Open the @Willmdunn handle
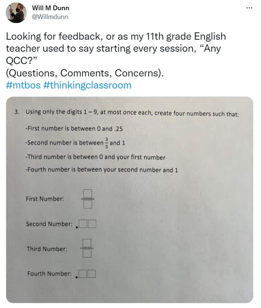The width and height of the screenshot is (261, 308). (x=50, y=17)
